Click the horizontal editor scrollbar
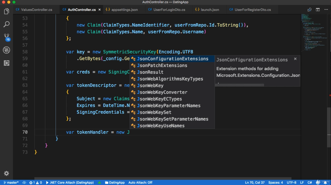This screenshot has width=331, height=185. 163,178
